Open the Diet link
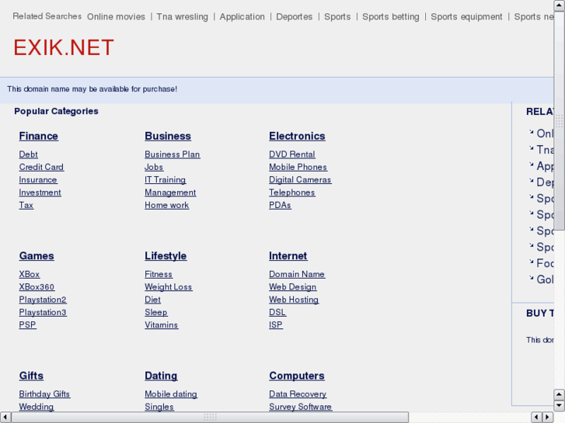This screenshot has height=423, width=565. [153, 300]
